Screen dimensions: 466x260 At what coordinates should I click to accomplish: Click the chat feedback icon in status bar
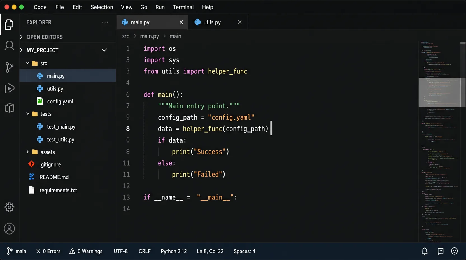click(441, 251)
